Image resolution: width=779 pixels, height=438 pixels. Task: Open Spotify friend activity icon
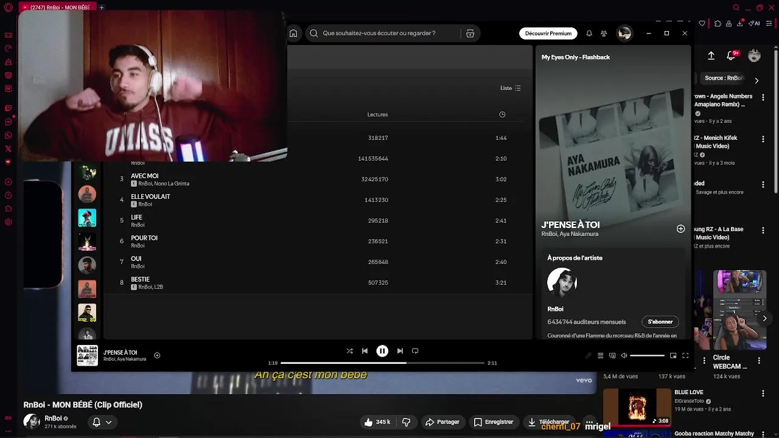tap(604, 33)
